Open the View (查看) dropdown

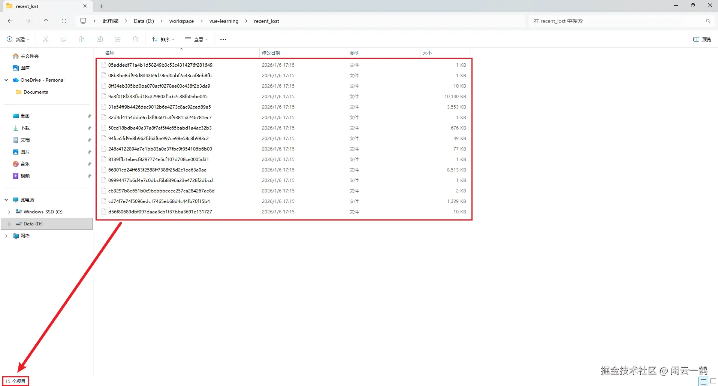pyautogui.click(x=196, y=39)
